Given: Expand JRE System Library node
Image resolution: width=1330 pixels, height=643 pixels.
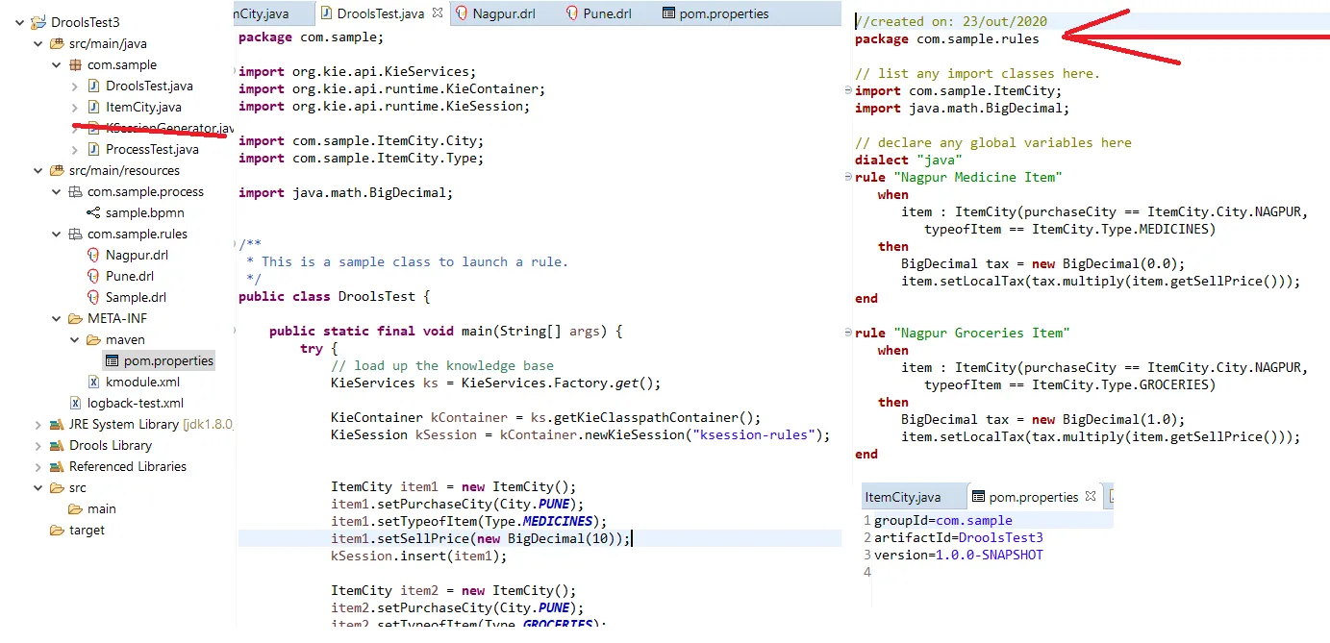Looking at the screenshot, I should (38, 424).
